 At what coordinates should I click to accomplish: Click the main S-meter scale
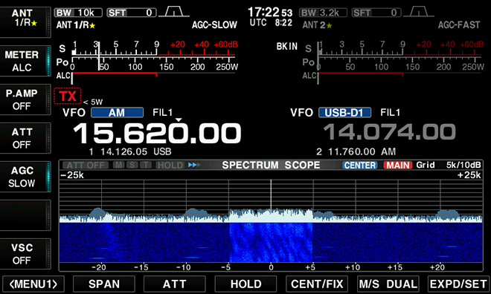pos(153,49)
